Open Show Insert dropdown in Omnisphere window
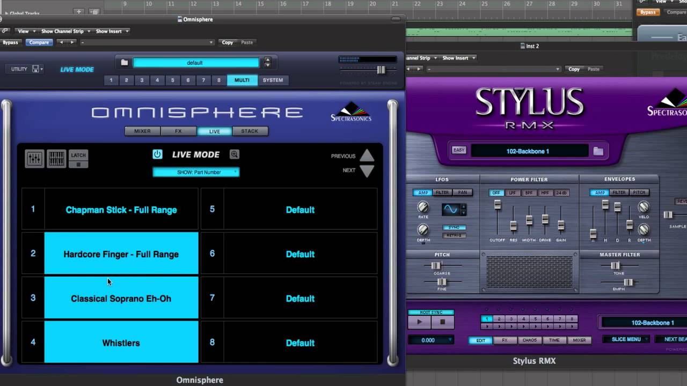687x386 pixels. coord(112,31)
